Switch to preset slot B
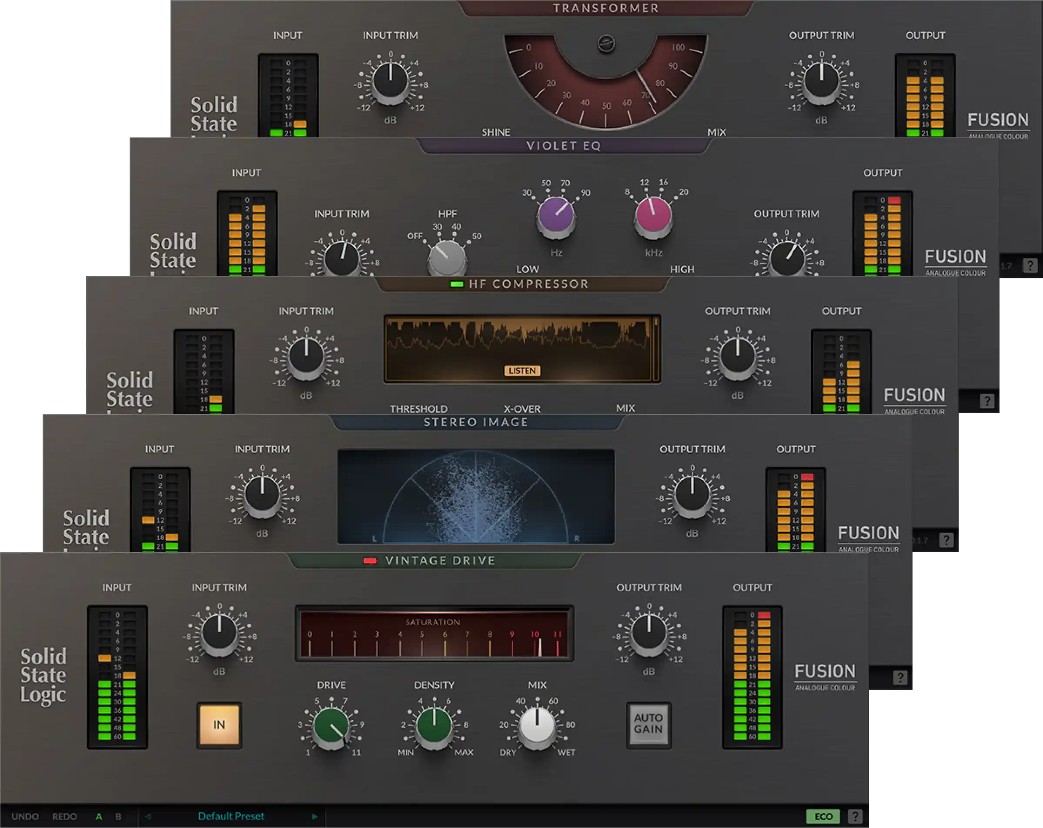The height and width of the screenshot is (828, 1043). pyautogui.click(x=118, y=816)
